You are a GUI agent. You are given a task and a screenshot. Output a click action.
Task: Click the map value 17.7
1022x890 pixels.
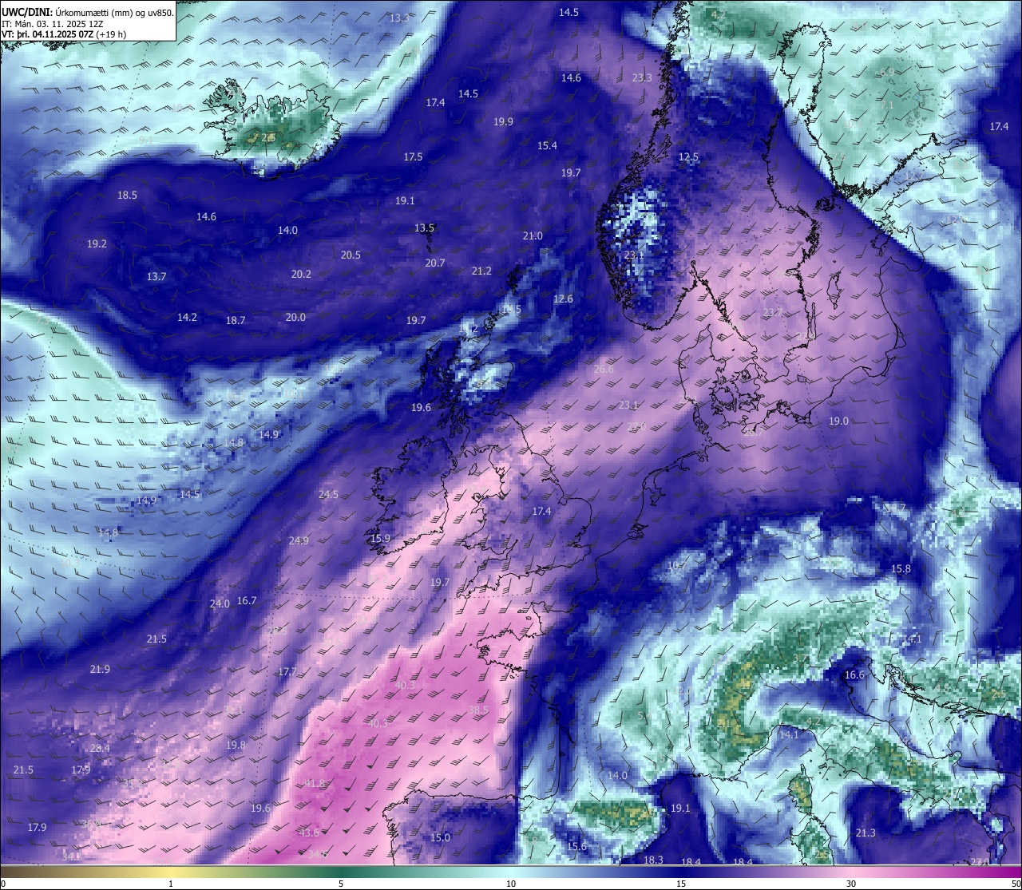tap(287, 672)
